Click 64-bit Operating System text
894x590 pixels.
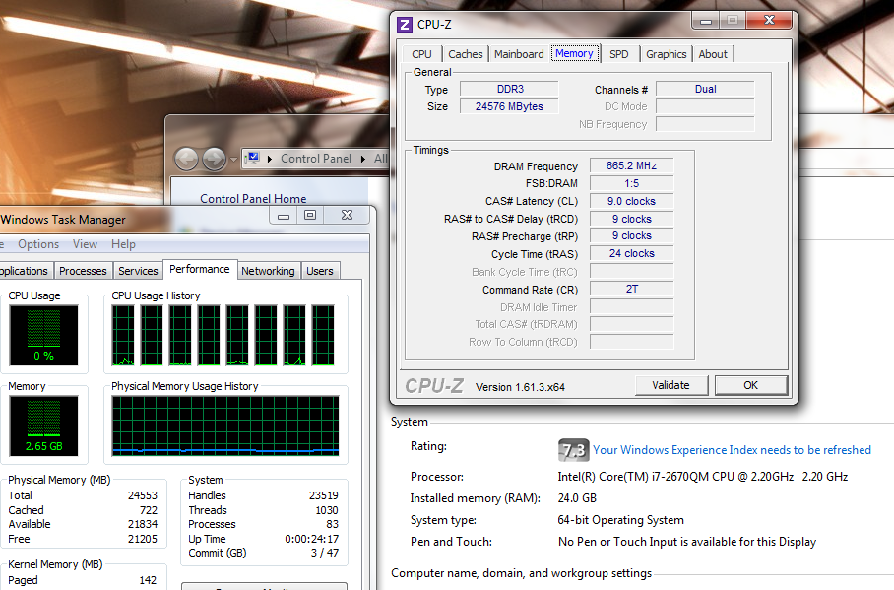pos(621,520)
